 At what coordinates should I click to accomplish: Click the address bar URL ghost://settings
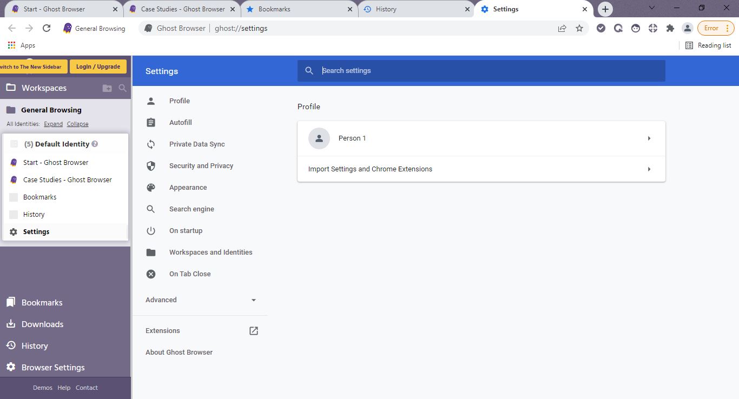(241, 28)
